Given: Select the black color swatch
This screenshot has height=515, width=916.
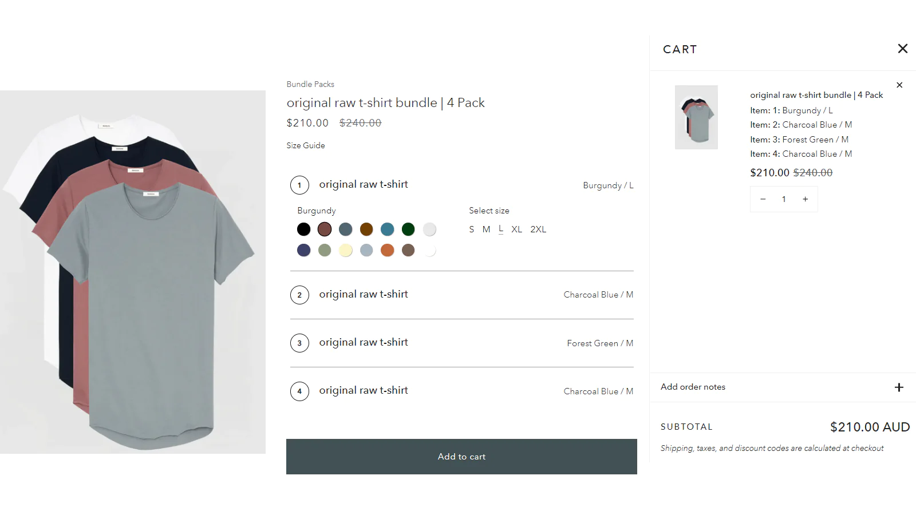Looking at the screenshot, I should [x=303, y=229].
